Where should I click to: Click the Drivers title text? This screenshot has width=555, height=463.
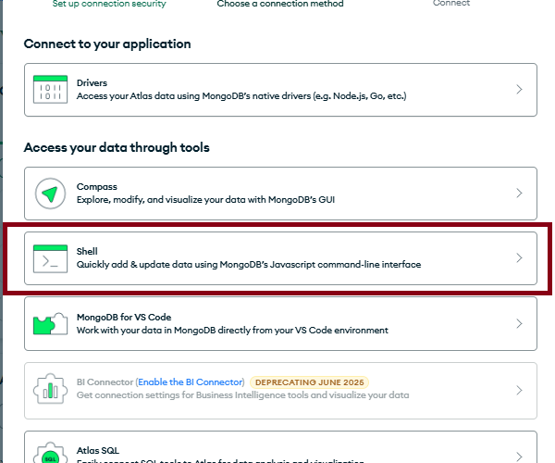(x=92, y=83)
